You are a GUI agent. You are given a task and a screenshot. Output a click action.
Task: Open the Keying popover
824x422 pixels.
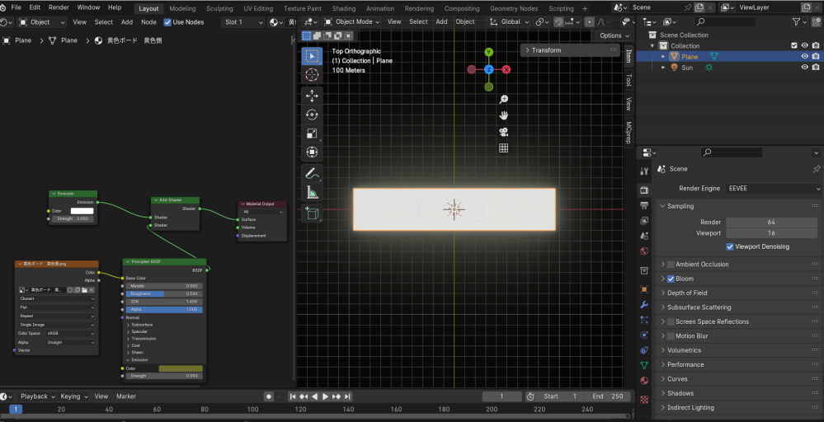point(74,396)
